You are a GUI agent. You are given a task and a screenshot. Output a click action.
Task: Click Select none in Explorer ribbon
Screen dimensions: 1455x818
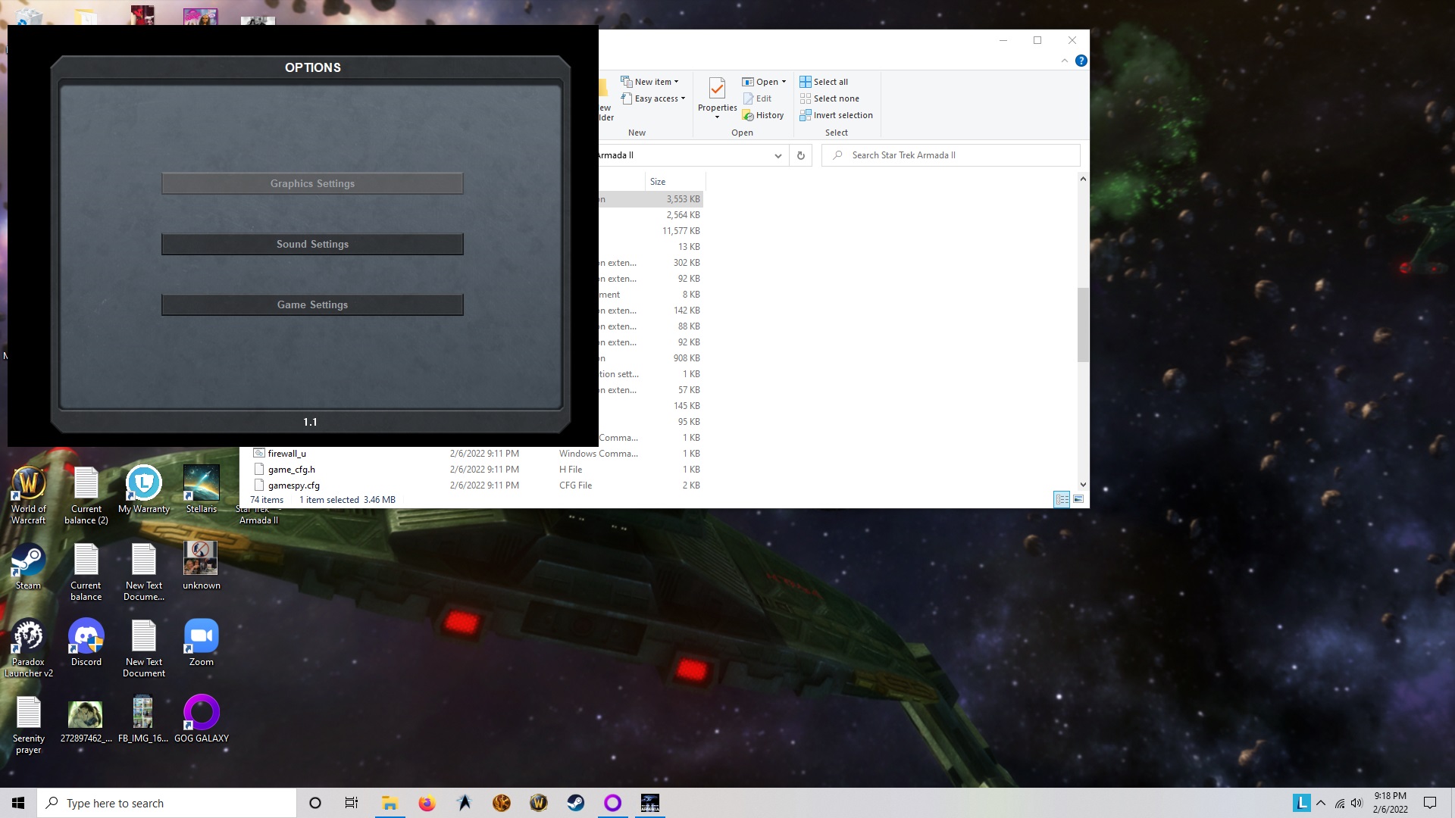click(830, 98)
